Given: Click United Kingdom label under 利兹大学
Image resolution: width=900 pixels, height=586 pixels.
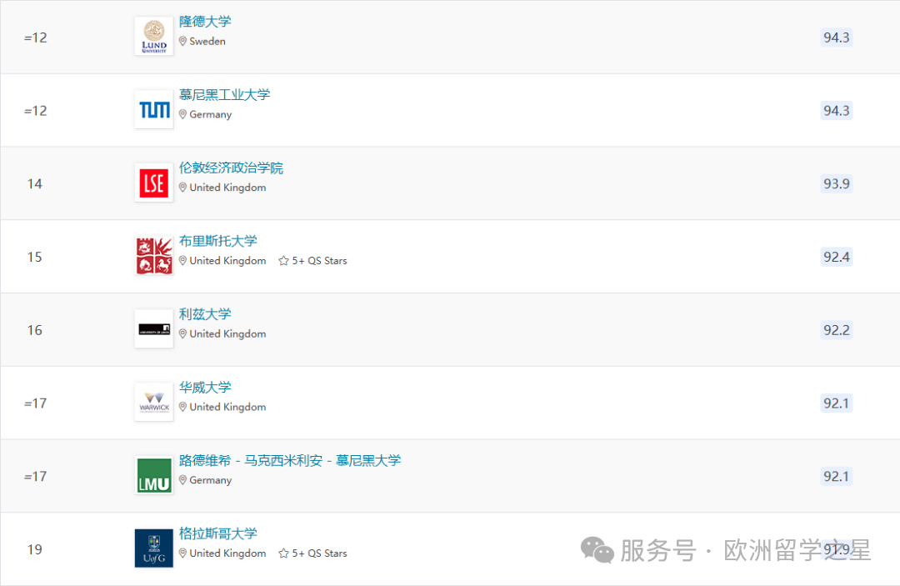Looking at the screenshot, I should point(227,334).
